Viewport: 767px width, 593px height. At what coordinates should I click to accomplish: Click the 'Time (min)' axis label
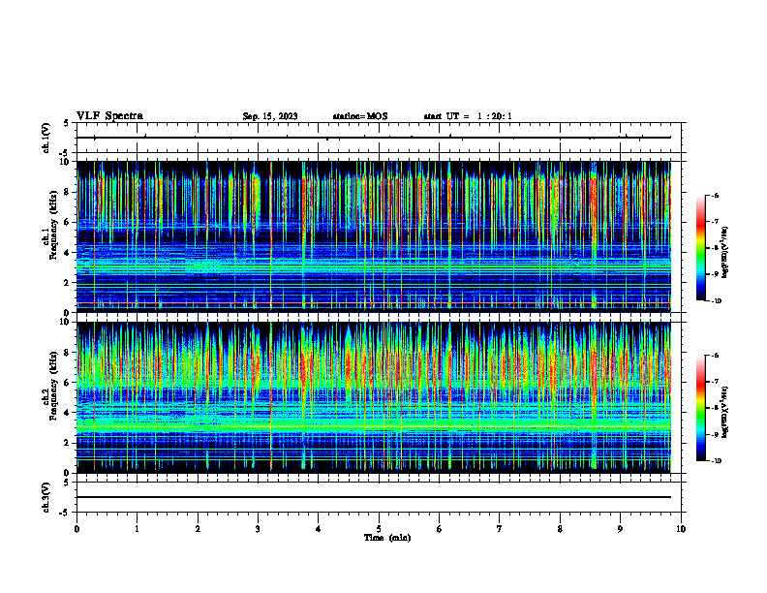(x=387, y=538)
